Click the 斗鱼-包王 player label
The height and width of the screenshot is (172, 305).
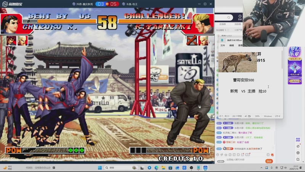pyautogui.click(x=130, y=4)
